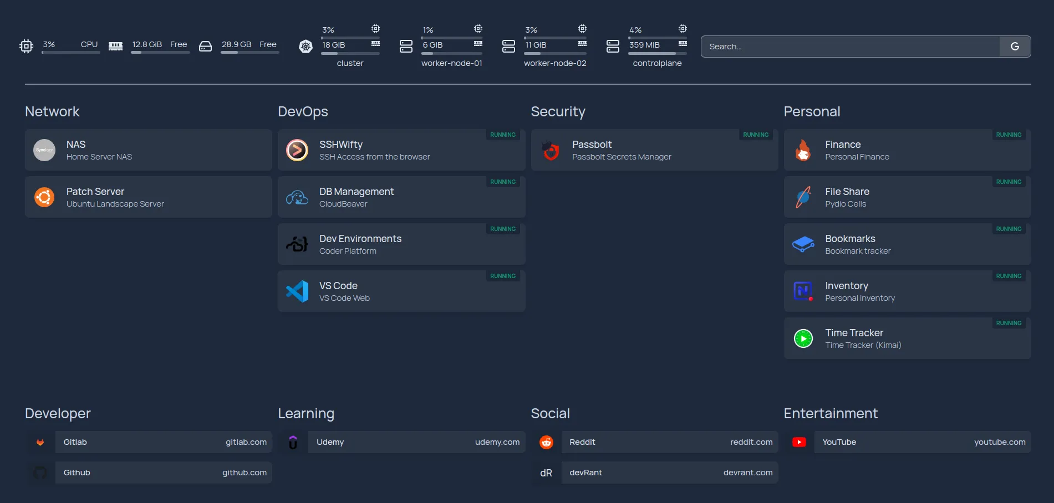Select the Personal Inventory icon

click(803, 291)
